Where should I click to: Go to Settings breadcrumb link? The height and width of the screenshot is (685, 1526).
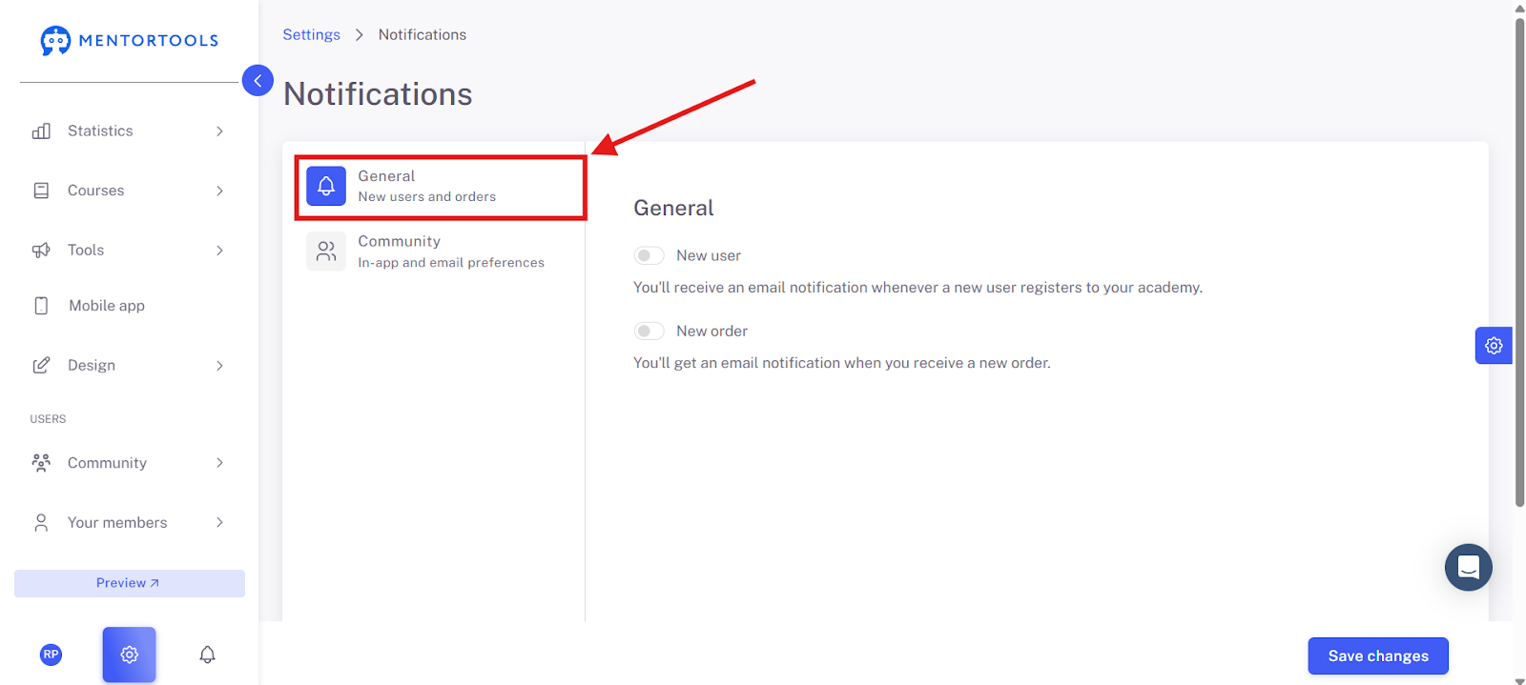(x=311, y=34)
